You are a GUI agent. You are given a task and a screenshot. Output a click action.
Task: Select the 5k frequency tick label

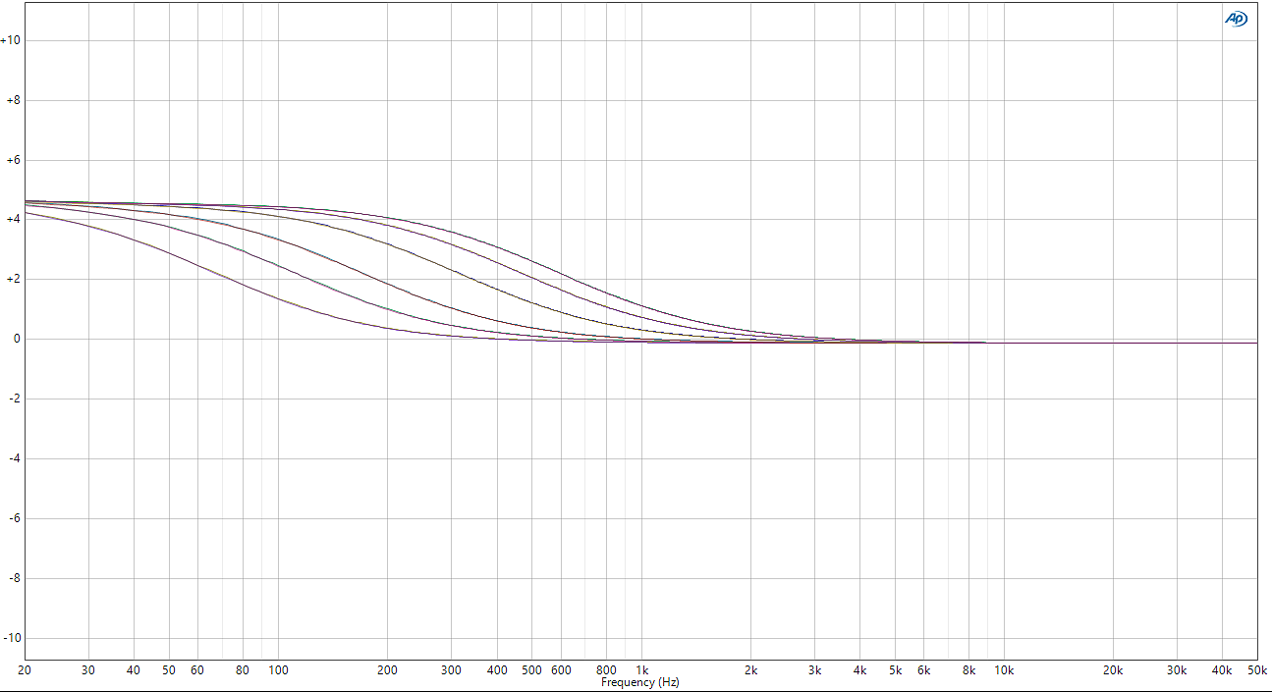tap(895, 670)
